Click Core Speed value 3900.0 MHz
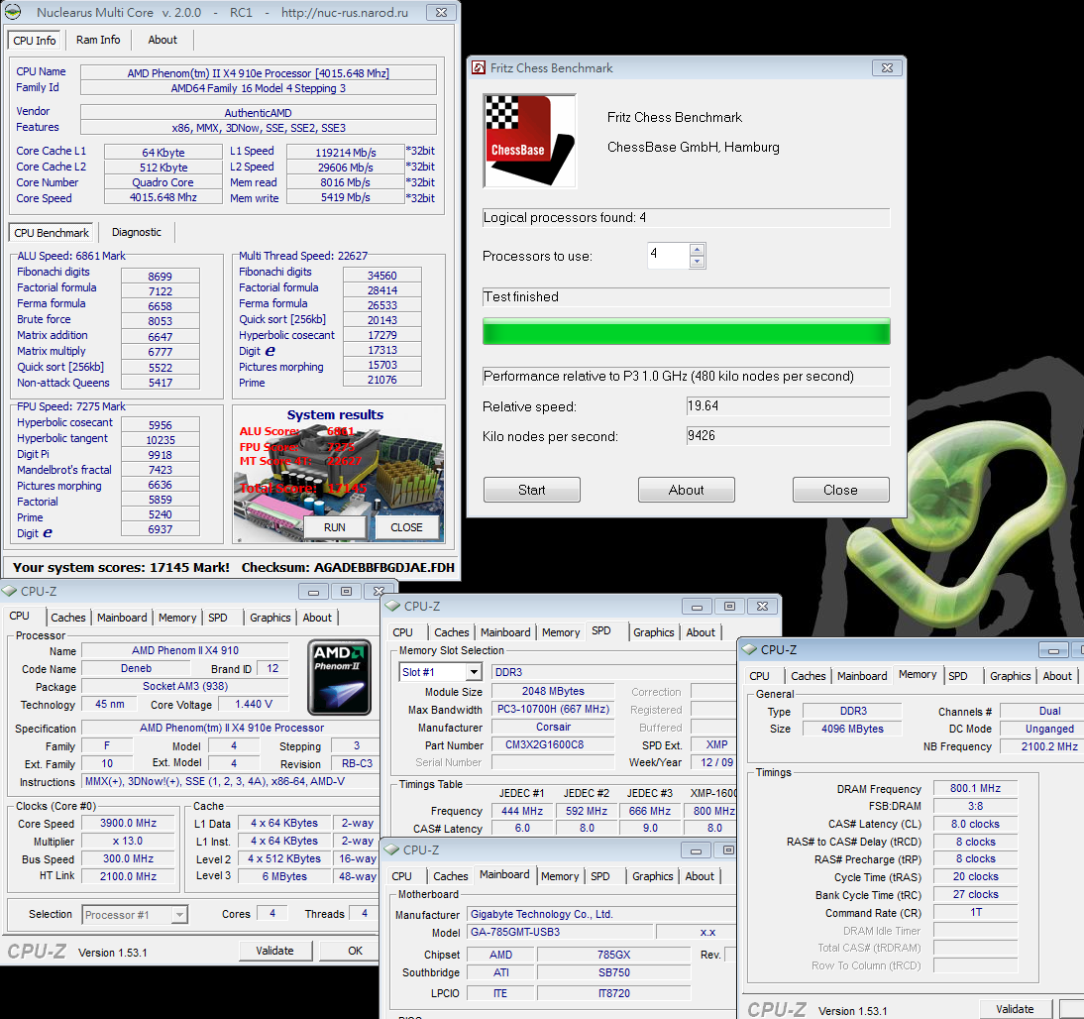 128,823
